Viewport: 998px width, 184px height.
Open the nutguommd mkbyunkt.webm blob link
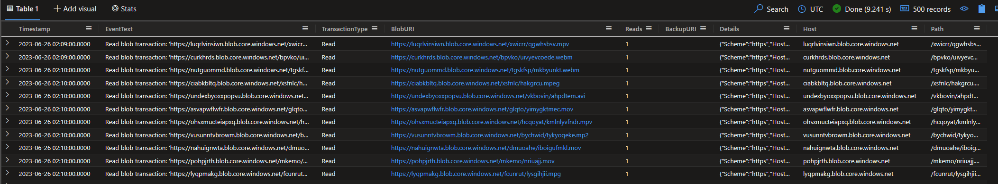(x=485, y=70)
